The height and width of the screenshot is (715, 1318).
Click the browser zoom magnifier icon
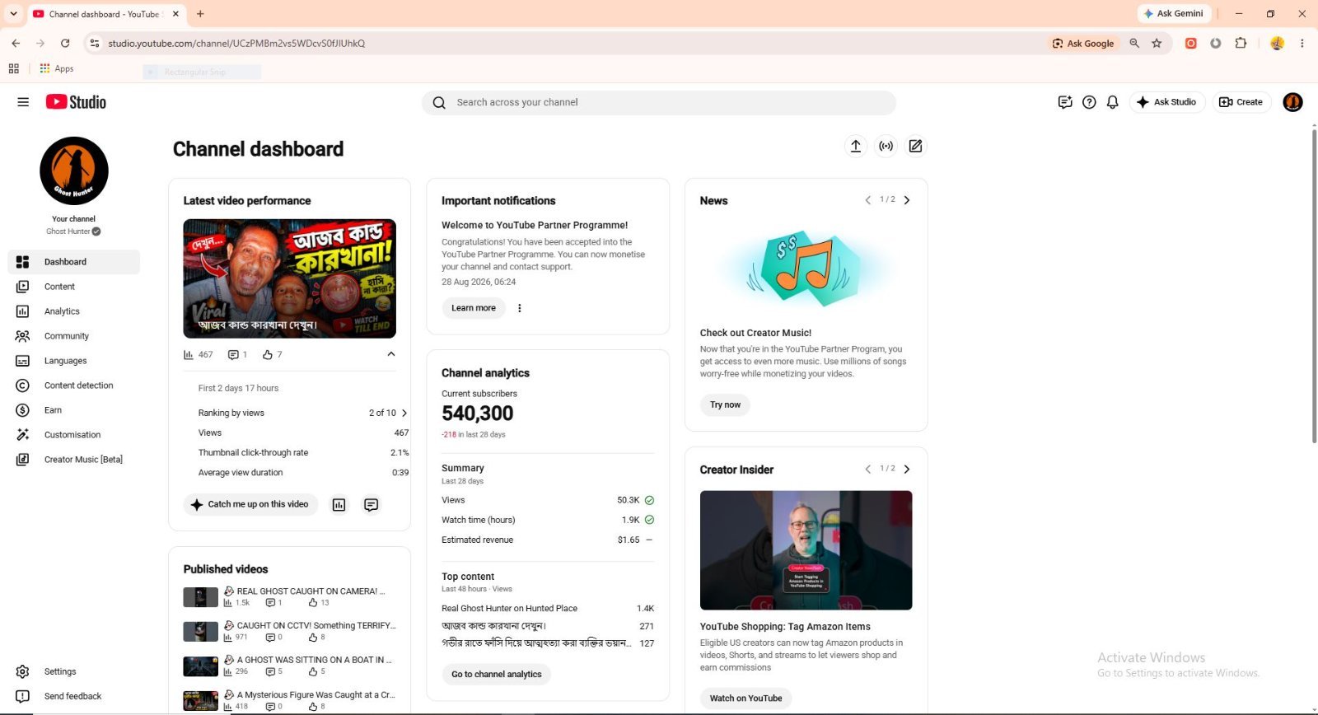pos(1134,43)
